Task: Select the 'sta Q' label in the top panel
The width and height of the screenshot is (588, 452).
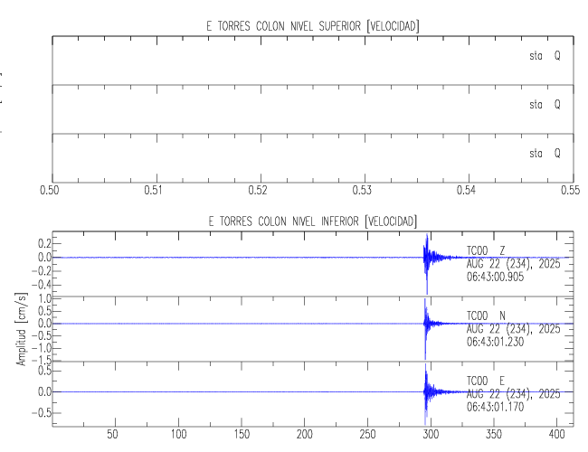Action: [x=545, y=56]
